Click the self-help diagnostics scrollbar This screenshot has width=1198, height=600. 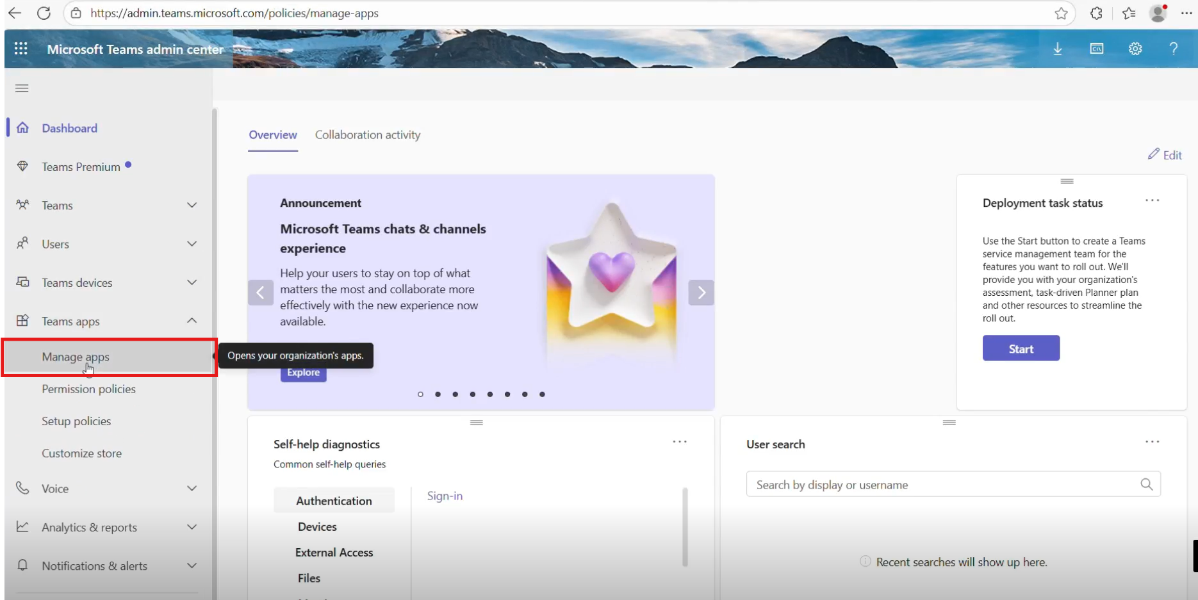click(685, 526)
